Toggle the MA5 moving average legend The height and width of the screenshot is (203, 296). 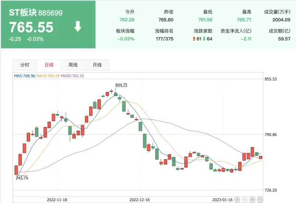click(x=24, y=75)
